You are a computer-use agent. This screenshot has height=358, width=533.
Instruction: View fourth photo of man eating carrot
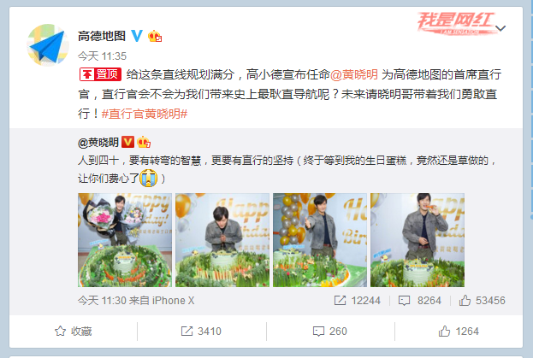(418, 240)
